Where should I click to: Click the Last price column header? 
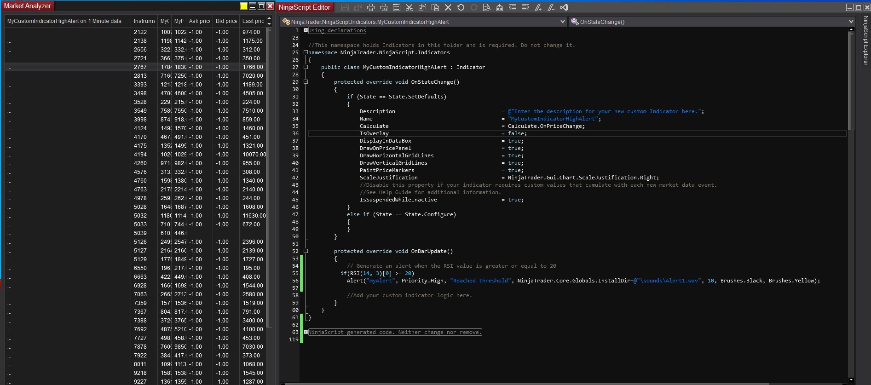tap(253, 21)
